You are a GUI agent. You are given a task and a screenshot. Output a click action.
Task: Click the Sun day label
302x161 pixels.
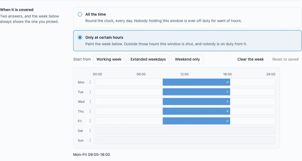(x=81, y=140)
